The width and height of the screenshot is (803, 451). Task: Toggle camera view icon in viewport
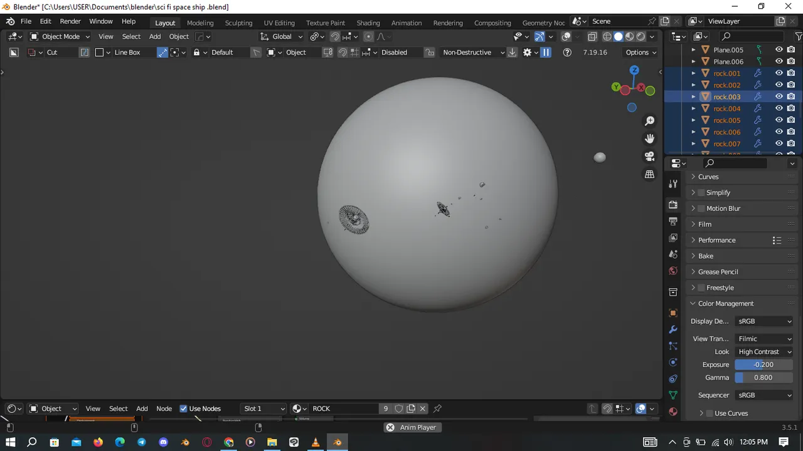pyautogui.click(x=649, y=156)
